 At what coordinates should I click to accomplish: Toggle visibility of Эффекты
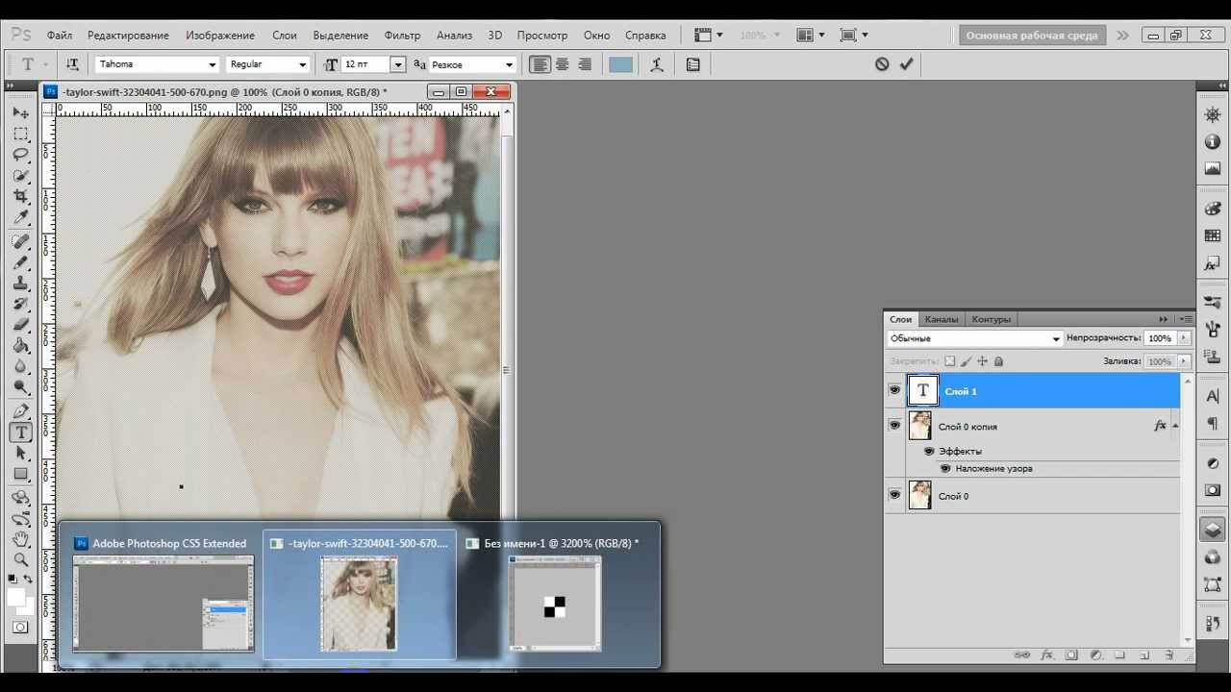(x=929, y=451)
